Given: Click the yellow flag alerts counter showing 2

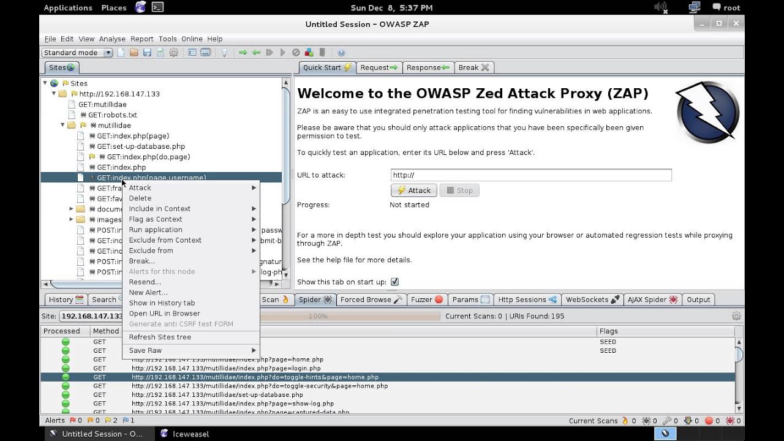Looking at the screenshot, I should 111,421.
